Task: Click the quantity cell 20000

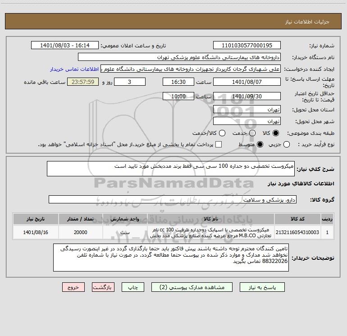Action: coord(81,232)
